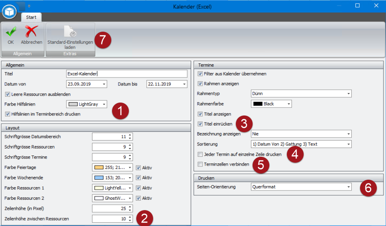Increase Schriftgrösse Datumsbereich with up arrow
Screen dimensions: 386x226
[x=130, y=135]
